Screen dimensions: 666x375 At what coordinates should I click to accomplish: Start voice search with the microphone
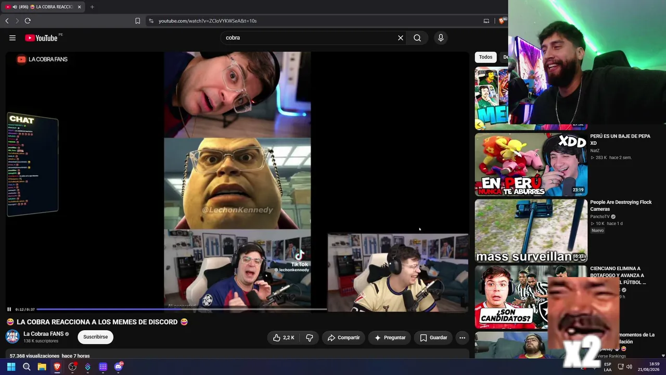click(441, 37)
